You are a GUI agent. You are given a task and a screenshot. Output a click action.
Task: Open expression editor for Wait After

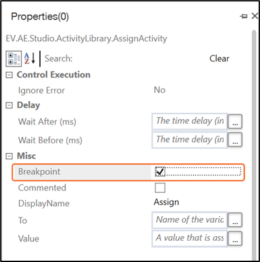(235, 121)
